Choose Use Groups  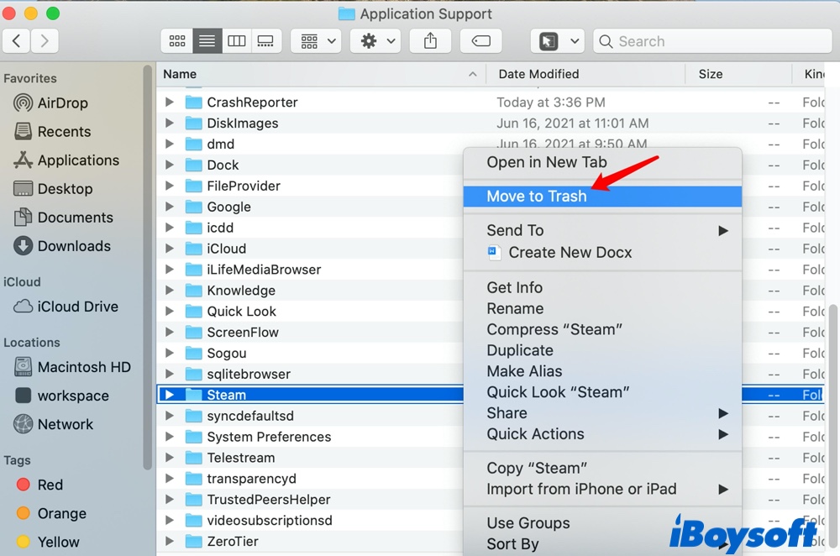(602, 522)
